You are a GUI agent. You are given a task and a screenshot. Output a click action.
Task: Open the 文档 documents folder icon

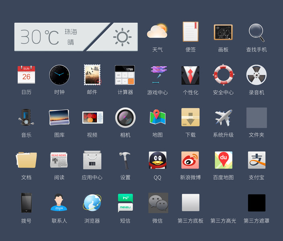click(27, 160)
